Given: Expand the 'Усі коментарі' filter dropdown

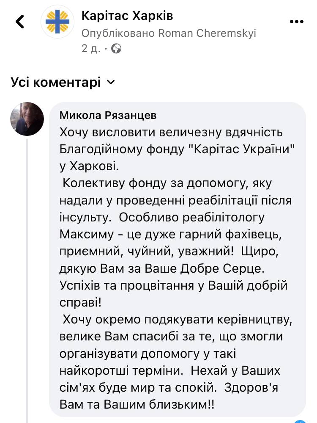Looking at the screenshot, I should 63,82.
